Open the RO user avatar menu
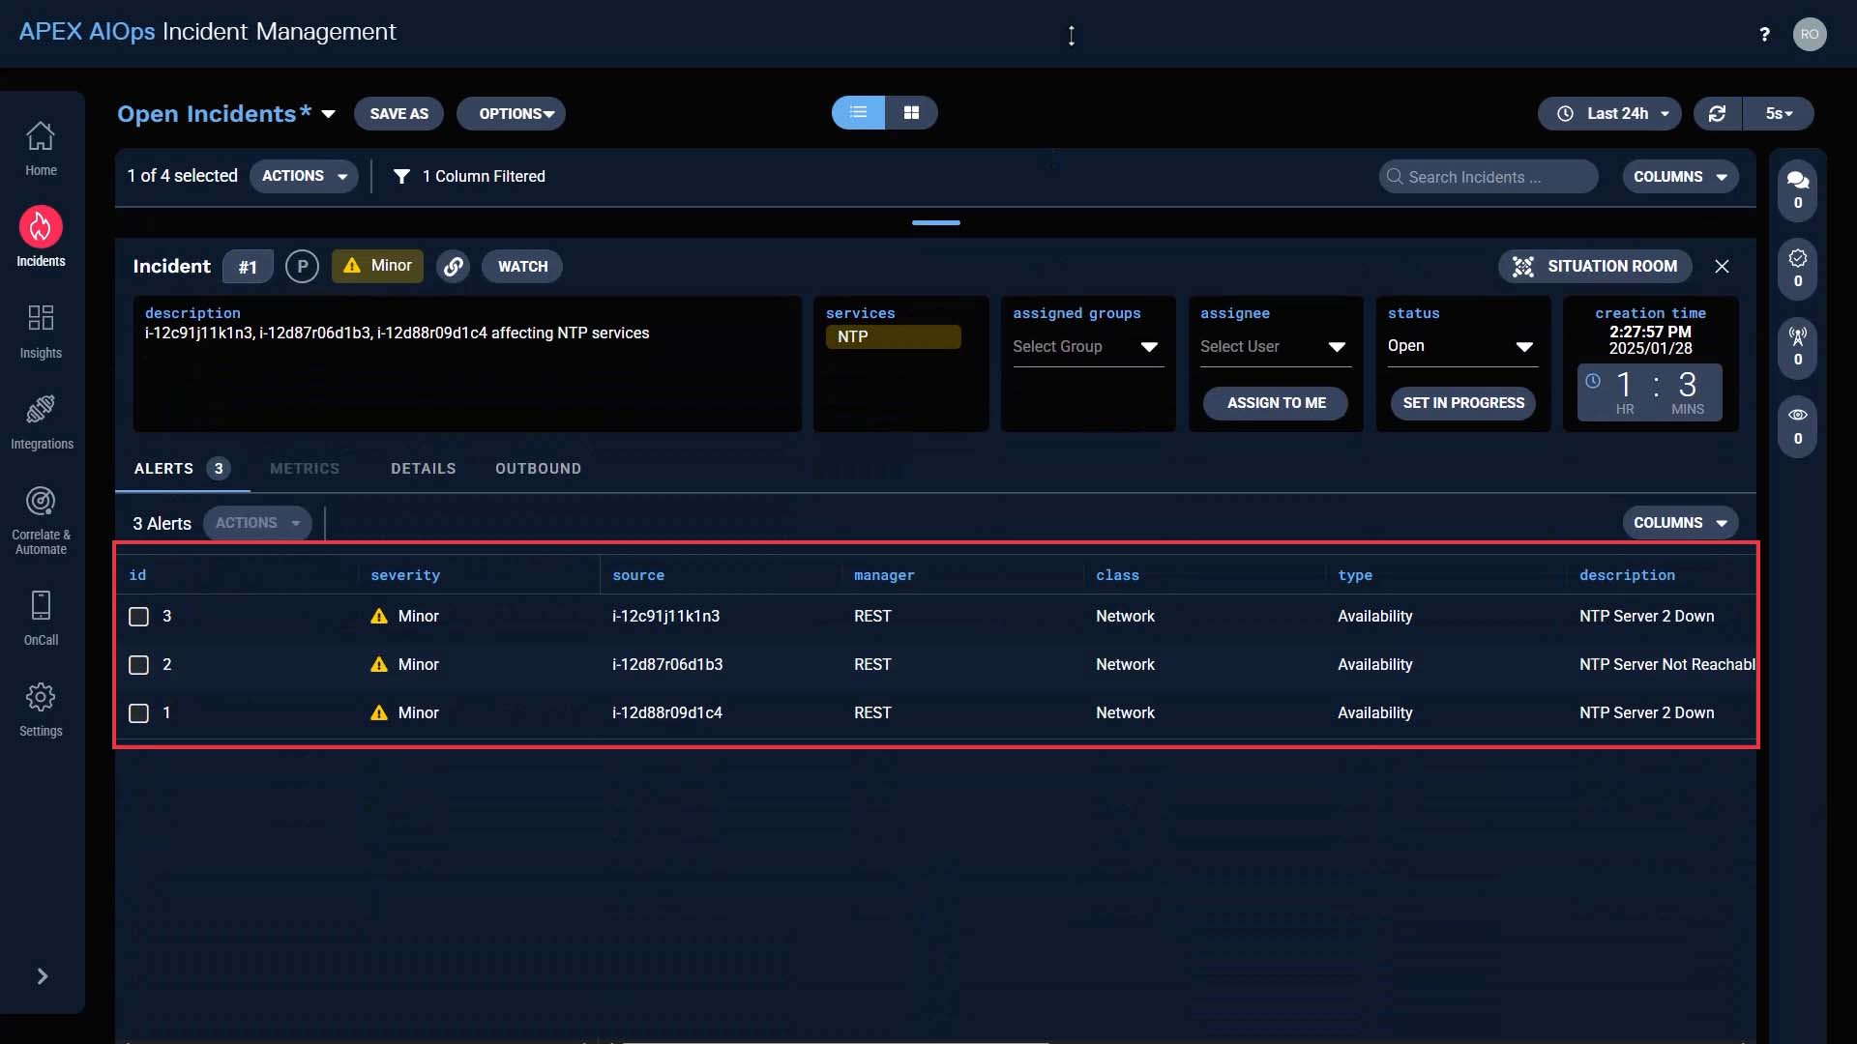Image resolution: width=1857 pixels, height=1044 pixels. point(1810,34)
